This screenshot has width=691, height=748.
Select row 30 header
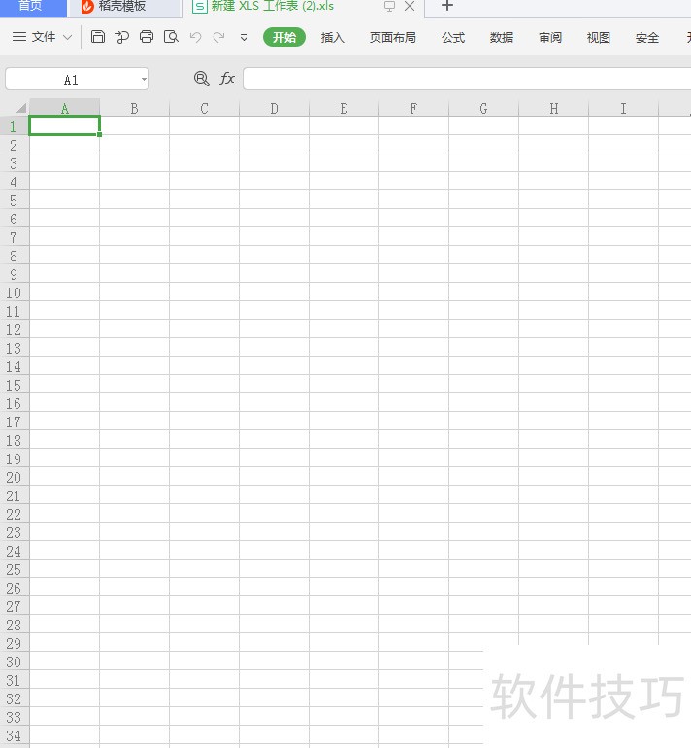coord(15,662)
